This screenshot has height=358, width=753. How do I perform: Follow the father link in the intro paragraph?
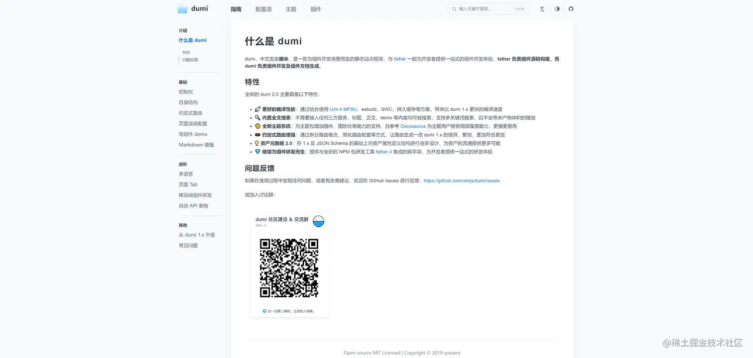(x=400, y=59)
